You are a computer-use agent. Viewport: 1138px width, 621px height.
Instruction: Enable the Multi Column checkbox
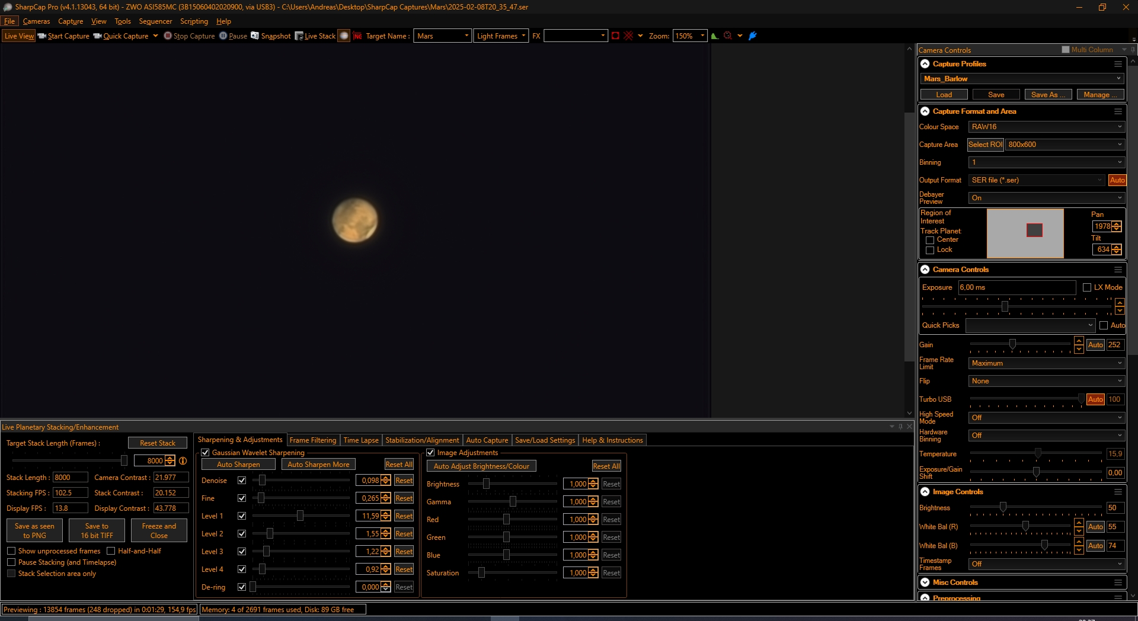point(1066,50)
